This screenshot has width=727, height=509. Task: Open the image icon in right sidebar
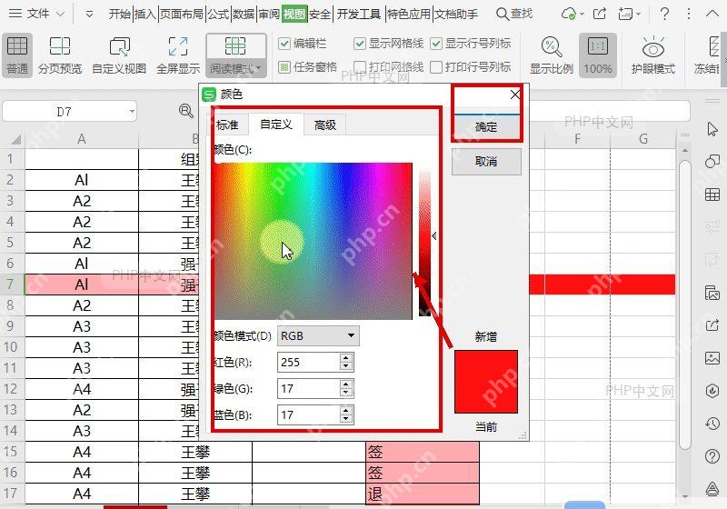[712, 358]
